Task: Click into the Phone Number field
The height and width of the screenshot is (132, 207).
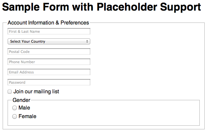Action: [49, 62]
